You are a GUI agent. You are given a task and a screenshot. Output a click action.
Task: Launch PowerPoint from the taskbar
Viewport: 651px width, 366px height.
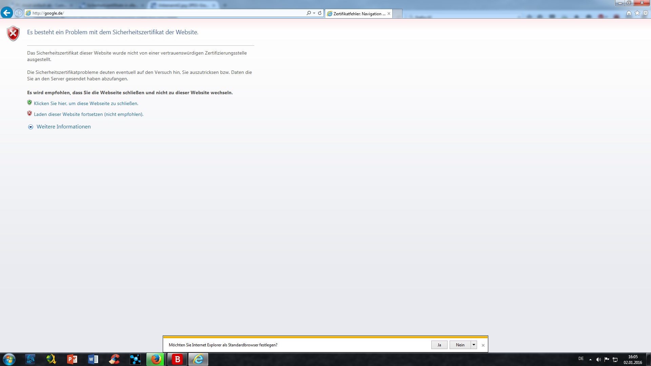tap(72, 359)
